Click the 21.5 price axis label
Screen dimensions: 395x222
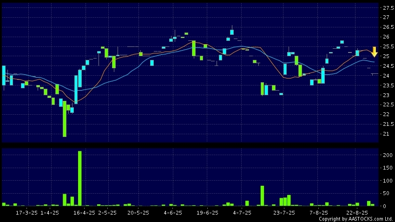pos(388,124)
